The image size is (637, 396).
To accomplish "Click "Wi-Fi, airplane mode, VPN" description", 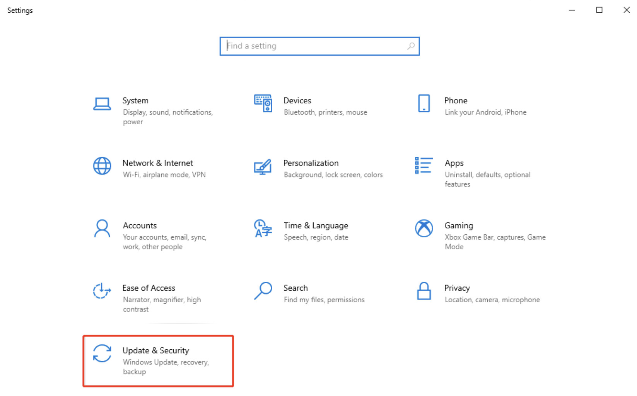I will click(164, 175).
